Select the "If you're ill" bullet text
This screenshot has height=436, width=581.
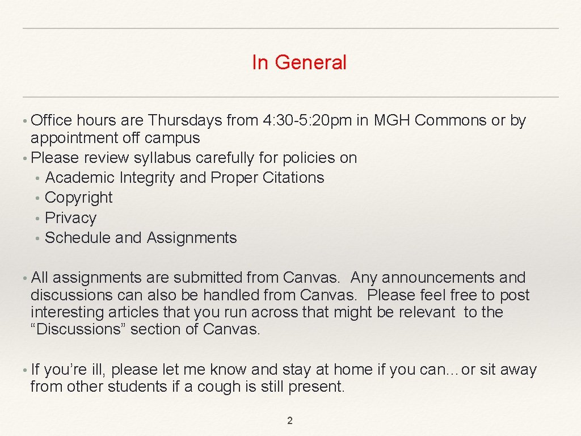click(x=68, y=370)
